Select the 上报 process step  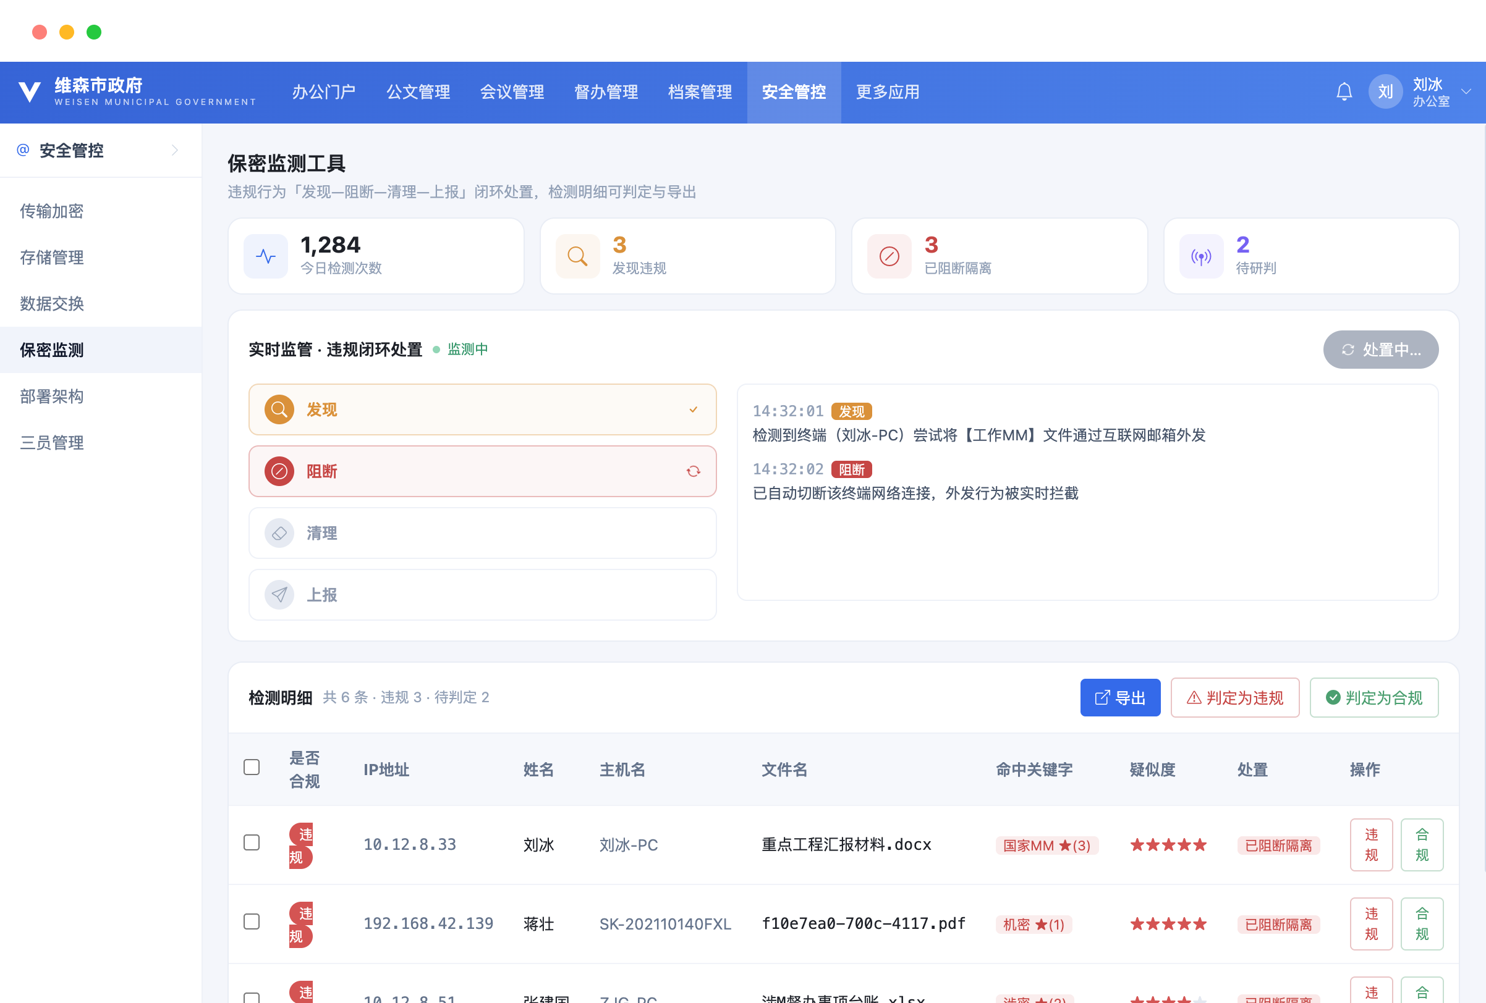click(x=482, y=595)
